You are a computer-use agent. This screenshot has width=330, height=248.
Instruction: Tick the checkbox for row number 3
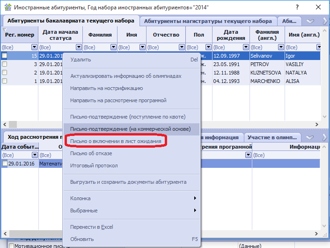coord(4,64)
